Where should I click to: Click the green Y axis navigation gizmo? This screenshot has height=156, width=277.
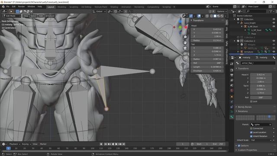180,27
